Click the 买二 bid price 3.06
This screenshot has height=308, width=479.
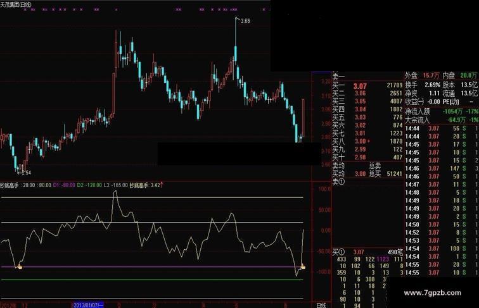point(361,94)
